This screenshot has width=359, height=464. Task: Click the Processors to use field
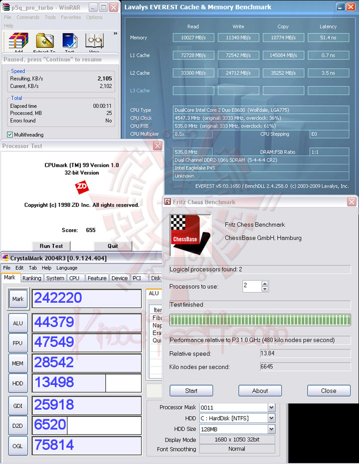pos(252,286)
